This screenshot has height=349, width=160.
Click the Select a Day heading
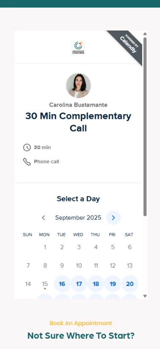coord(79,199)
